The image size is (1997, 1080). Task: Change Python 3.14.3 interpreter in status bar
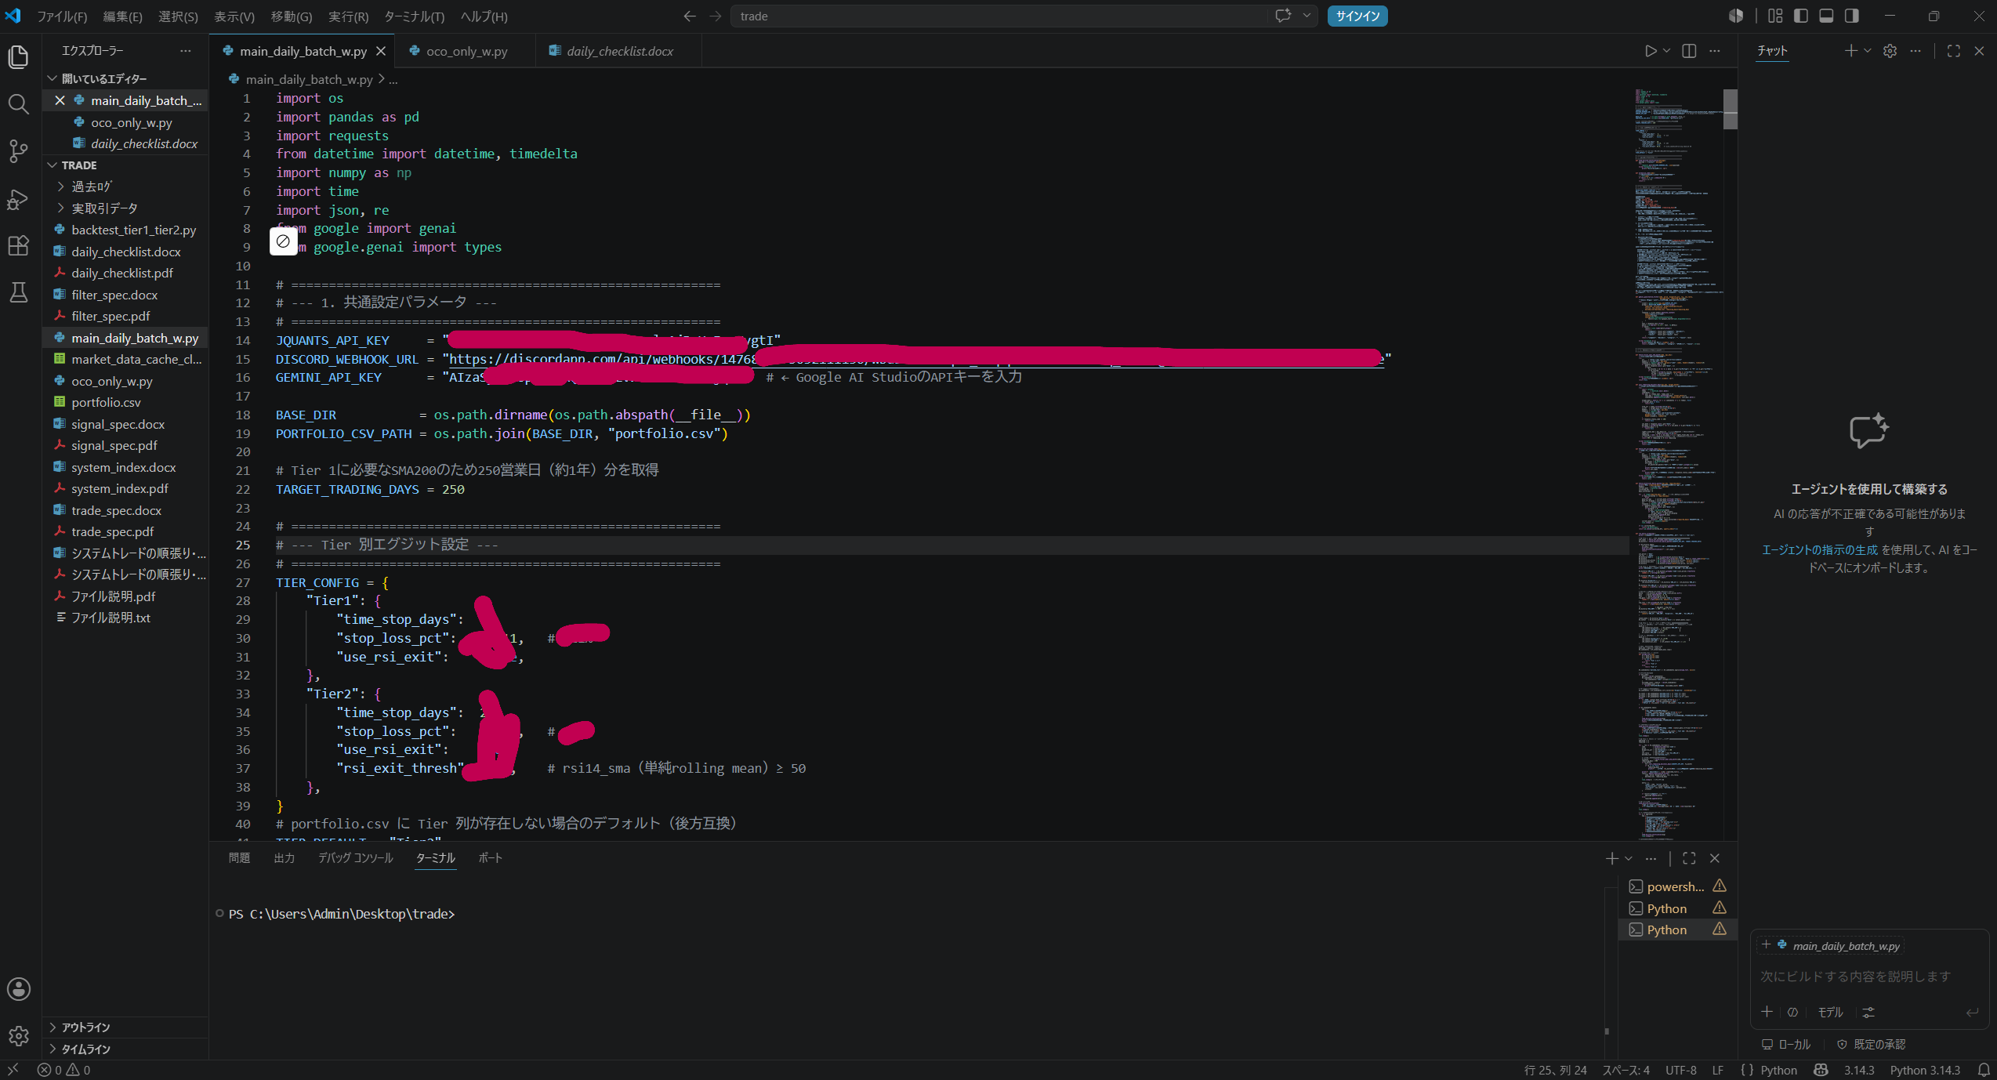pos(1924,1070)
